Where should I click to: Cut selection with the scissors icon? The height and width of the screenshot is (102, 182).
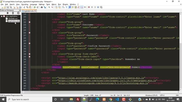click(x=24, y=7)
